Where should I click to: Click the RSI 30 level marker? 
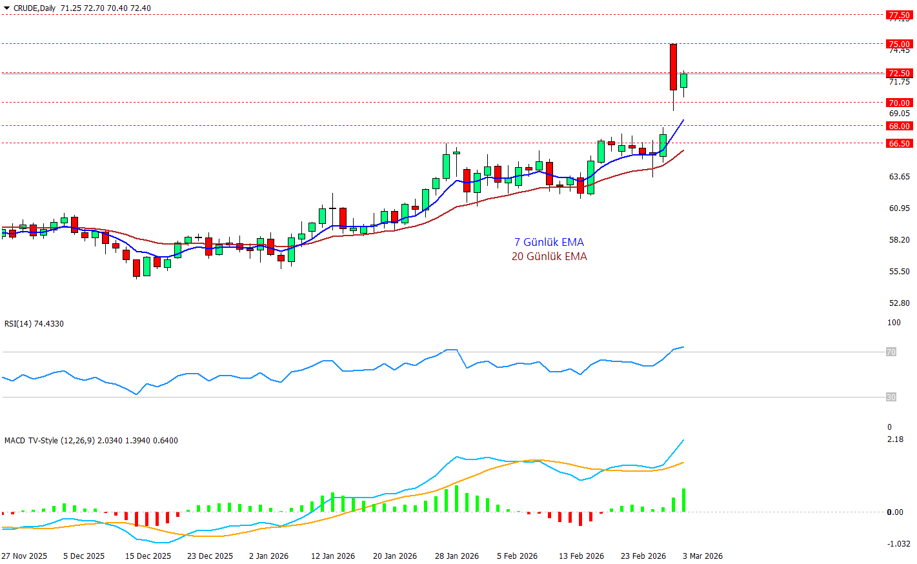click(x=891, y=397)
